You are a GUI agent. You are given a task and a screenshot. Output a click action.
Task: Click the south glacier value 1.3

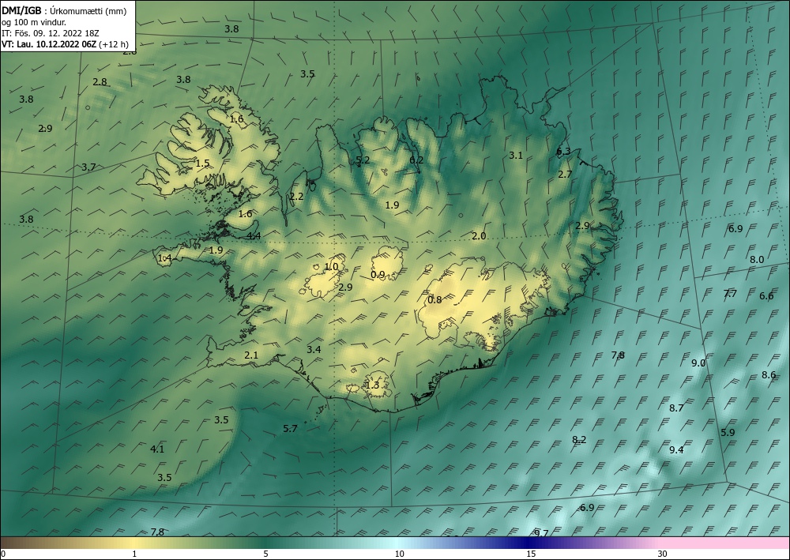pos(372,385)
